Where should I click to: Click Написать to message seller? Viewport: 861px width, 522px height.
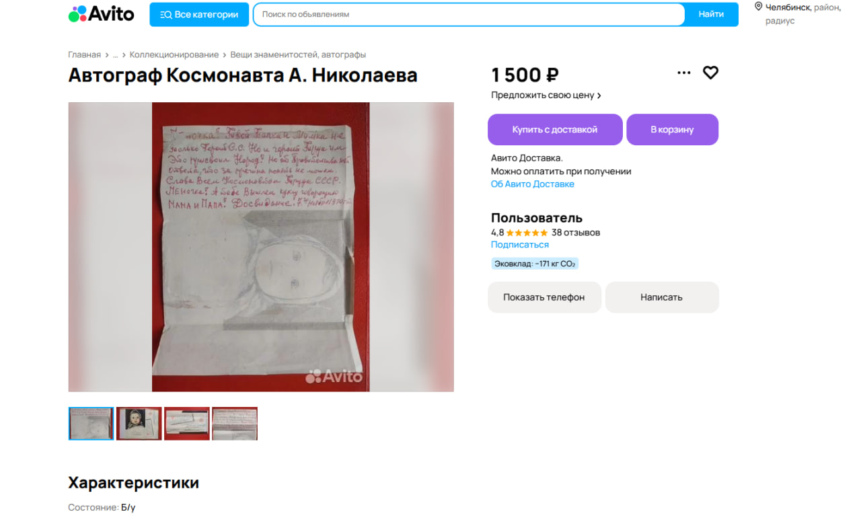(661, 297)
